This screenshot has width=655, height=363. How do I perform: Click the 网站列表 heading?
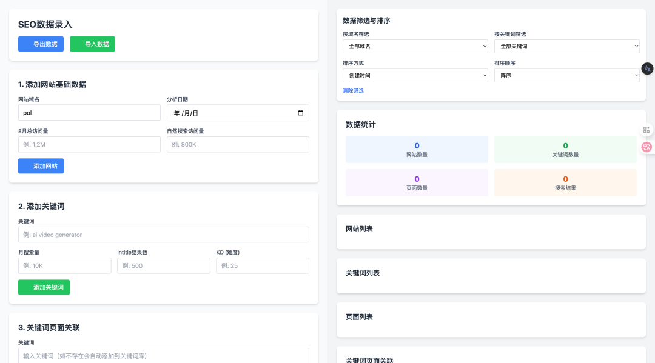pos(359,229)
